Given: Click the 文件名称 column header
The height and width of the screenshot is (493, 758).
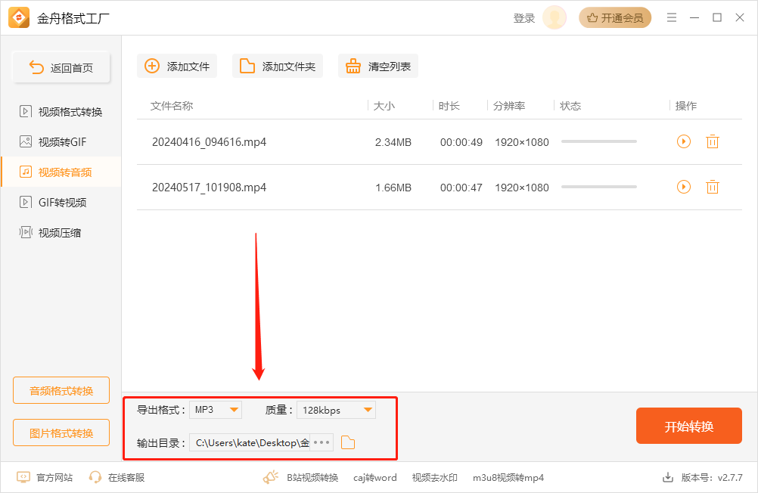Looking at the screenshot, I should [x=172, y=106].
